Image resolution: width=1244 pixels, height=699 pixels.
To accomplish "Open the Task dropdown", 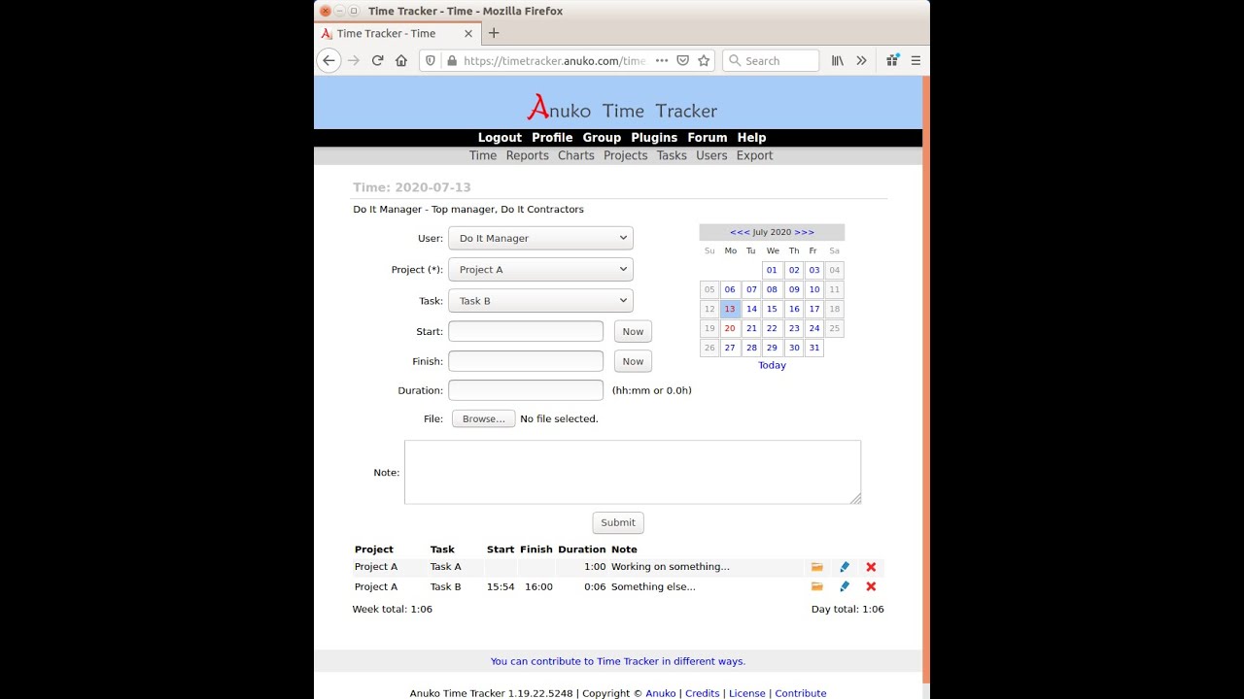I will (540, 301).
